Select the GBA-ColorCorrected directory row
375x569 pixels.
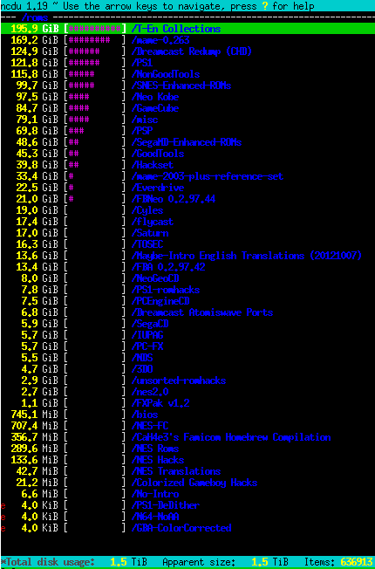pyautogui.click(x=187, y=528)
